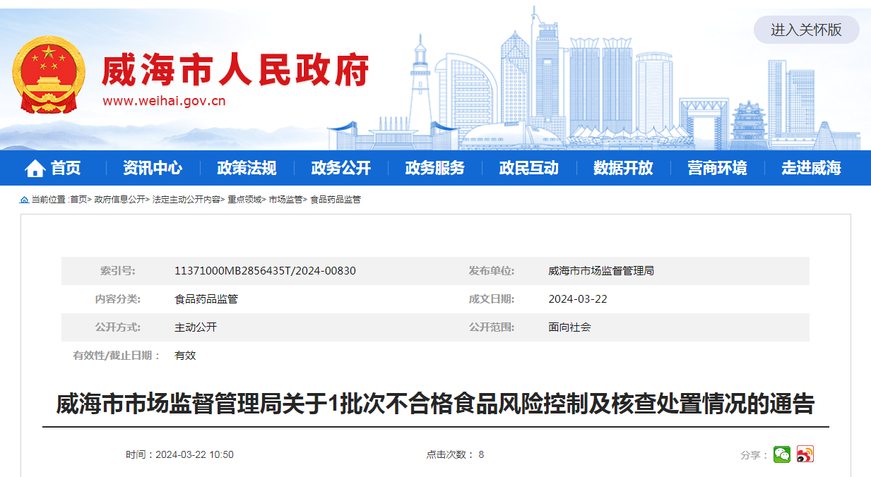Click the 市场监管 breadcrumb link

point(285,200)
